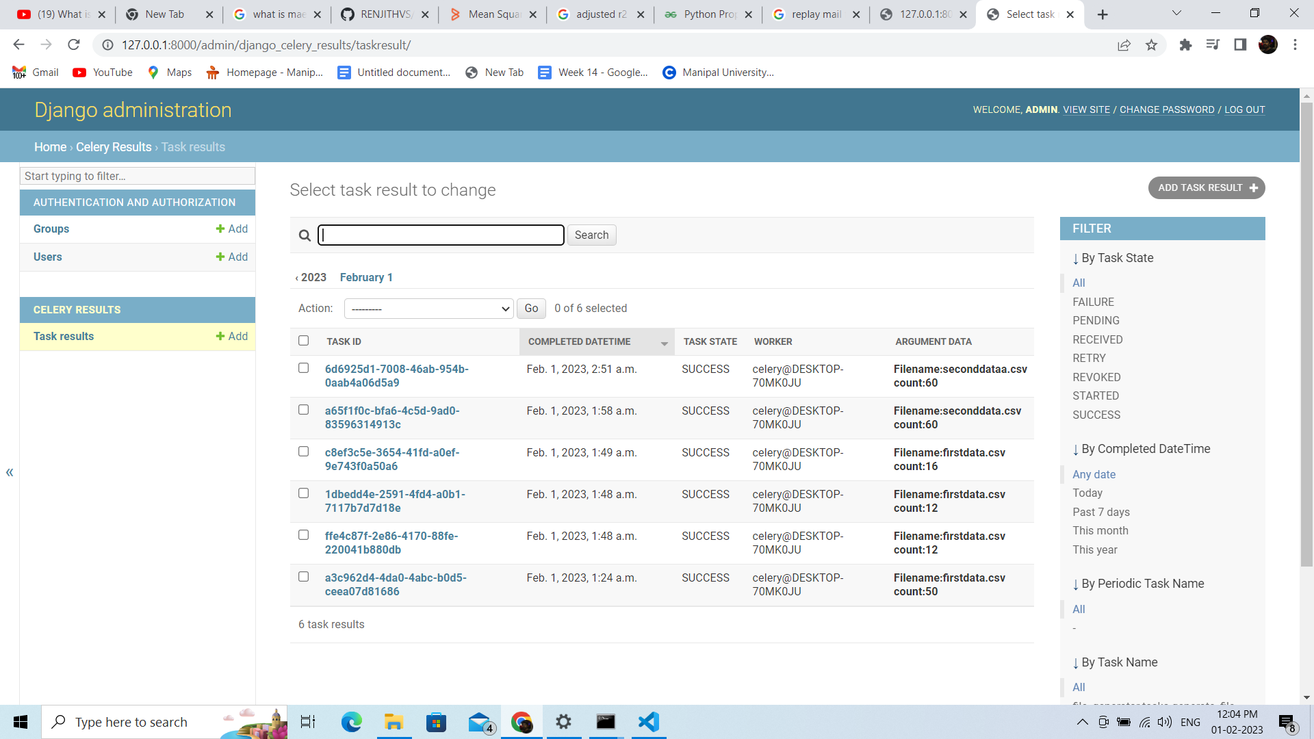Open the browser extensions puzzle icon
1314x739 pixels.
(1185, 45)
